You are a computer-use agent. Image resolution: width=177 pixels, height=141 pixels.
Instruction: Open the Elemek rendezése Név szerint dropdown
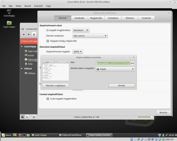(90, 36)
